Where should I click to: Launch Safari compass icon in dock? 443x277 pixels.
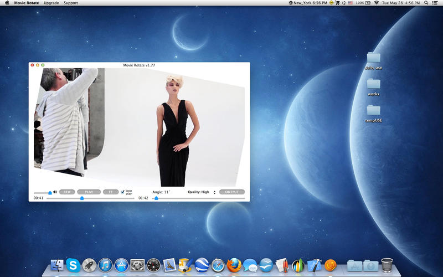pyautogui.click(x=218, y=265)
